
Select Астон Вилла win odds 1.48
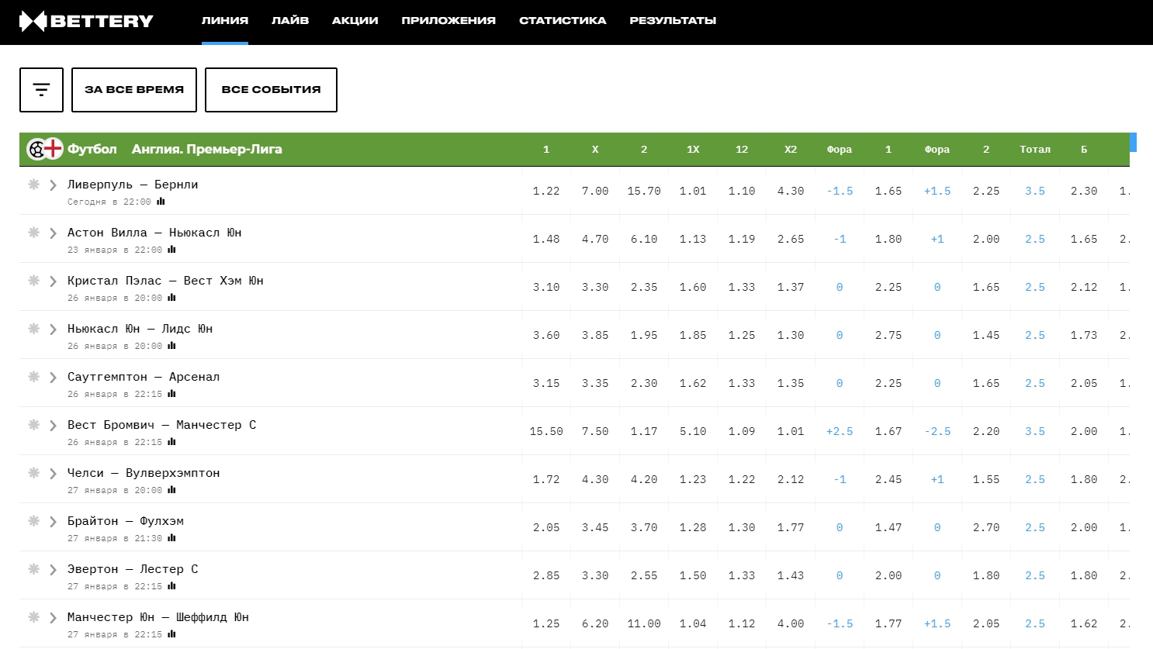(546, 239)
